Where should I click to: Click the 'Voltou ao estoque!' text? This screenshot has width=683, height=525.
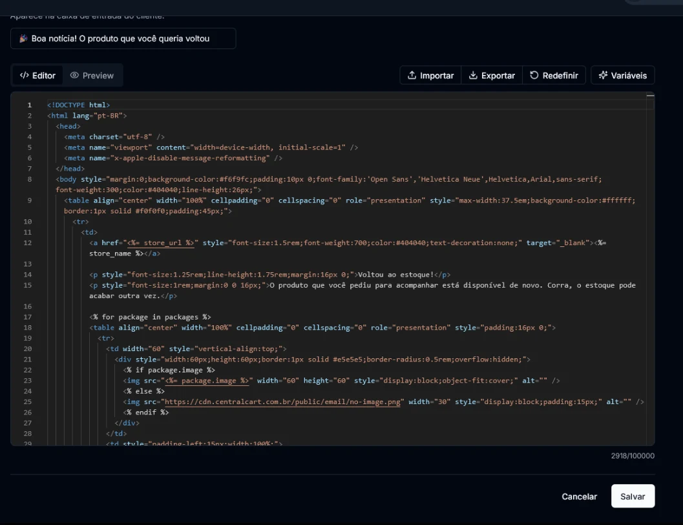coord(395,275)
